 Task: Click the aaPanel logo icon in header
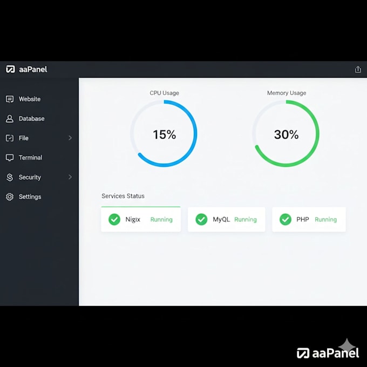(x=10, y=69)
